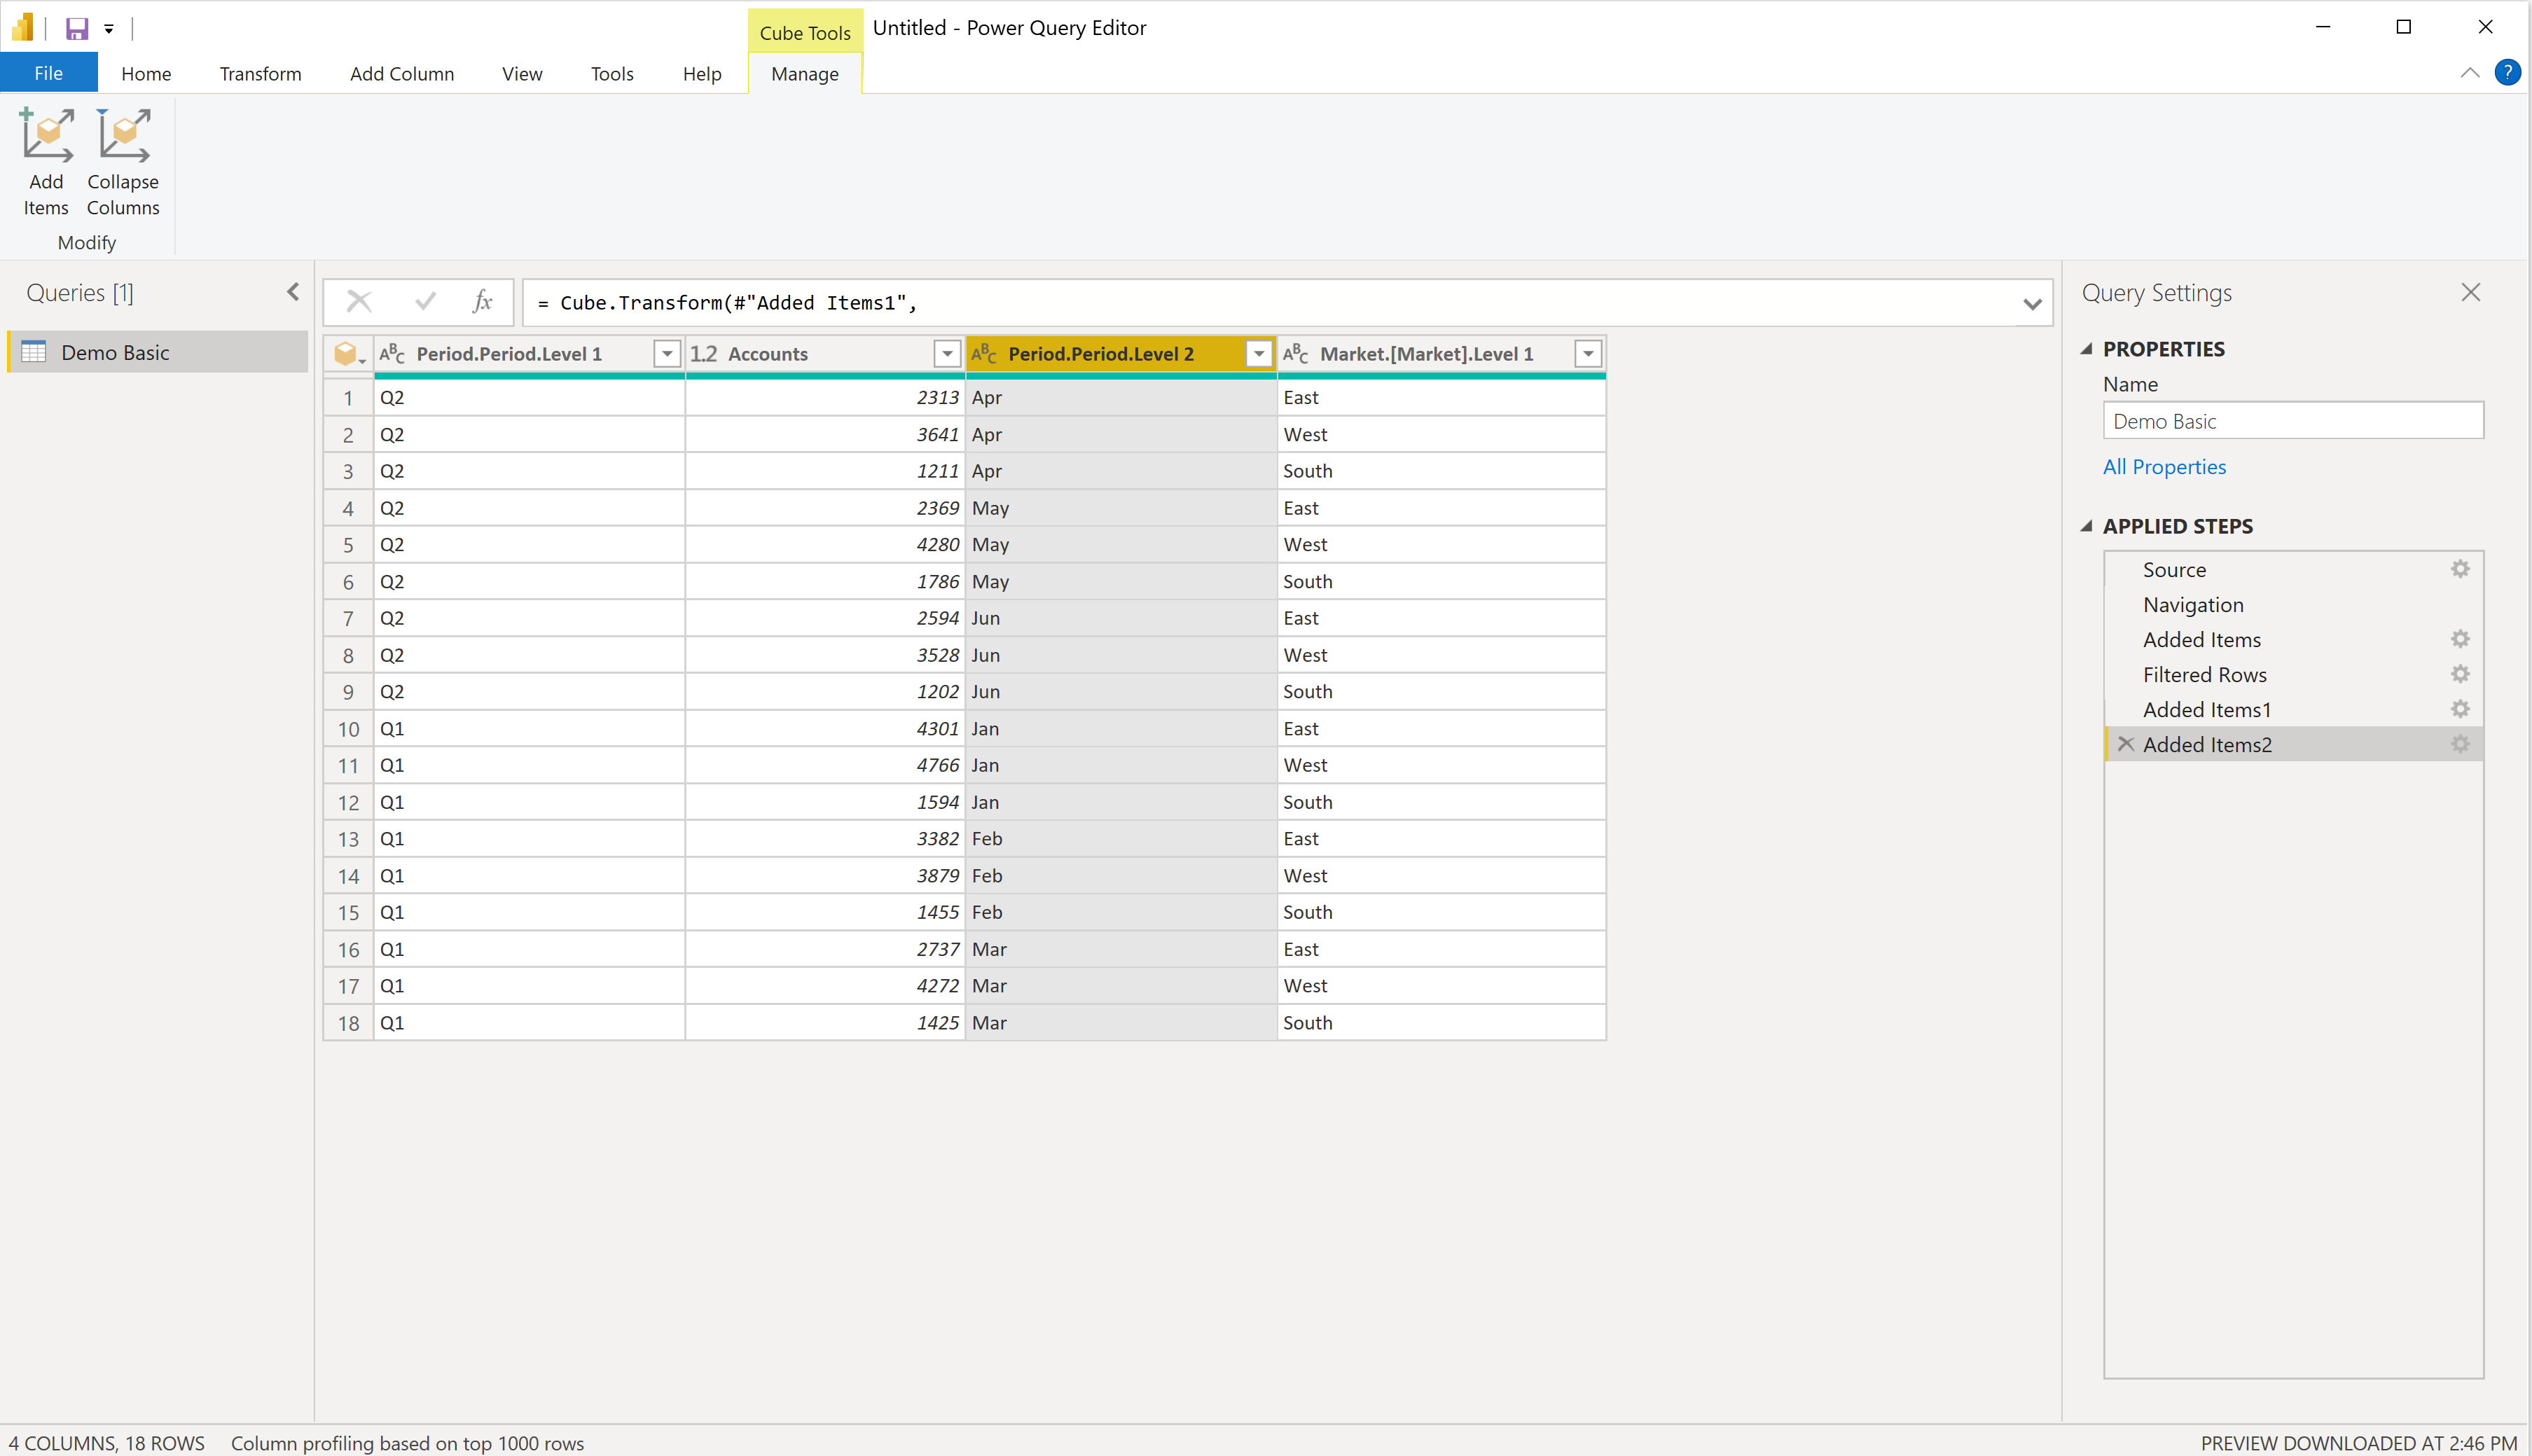Click the formula confirm checkmark icon
2532x1456 pixels.
pyautogui.click(x=425, y=301)
